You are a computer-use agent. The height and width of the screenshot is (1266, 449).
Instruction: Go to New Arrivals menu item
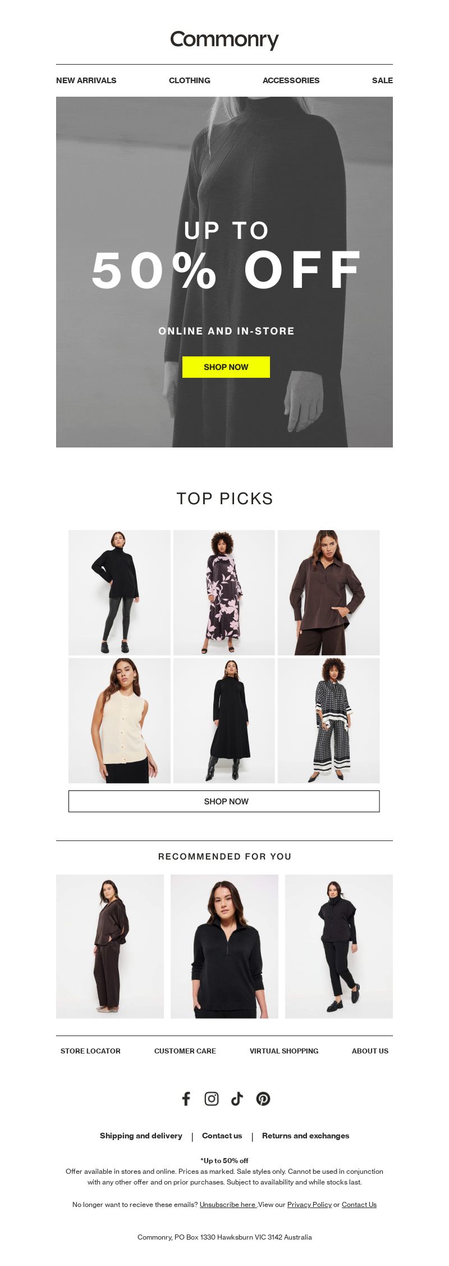(x=86, y=80)
